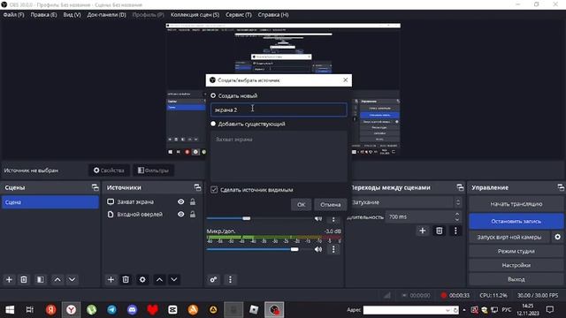Open Микр./доп. channel three-dot options
Viewport: 566px width, 318px height.
[x=333, y=249]
